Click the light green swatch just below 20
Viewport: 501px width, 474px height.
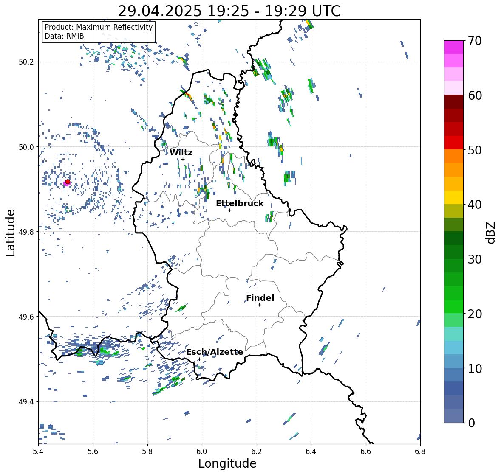click(454, 320)
